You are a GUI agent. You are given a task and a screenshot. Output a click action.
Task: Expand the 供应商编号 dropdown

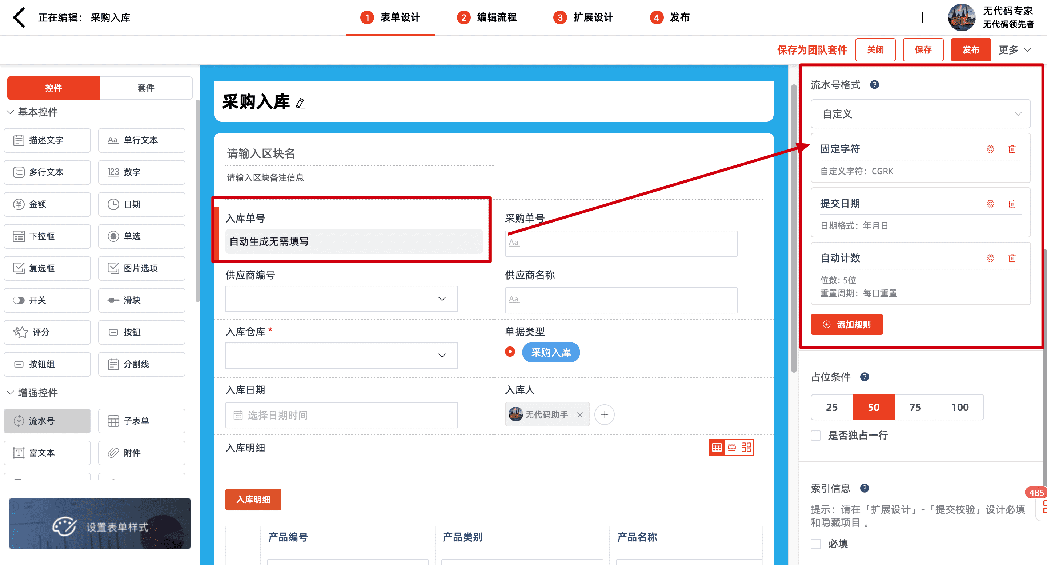coord(341,299)
